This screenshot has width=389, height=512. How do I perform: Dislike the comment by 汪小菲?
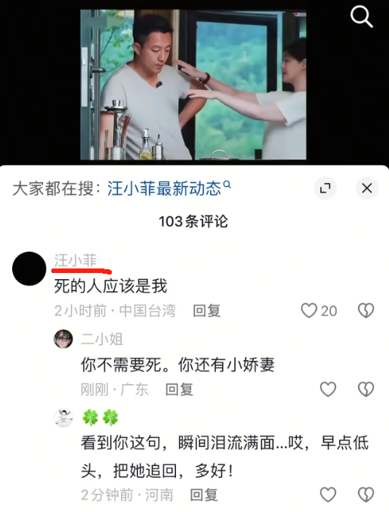click(366, 311)
